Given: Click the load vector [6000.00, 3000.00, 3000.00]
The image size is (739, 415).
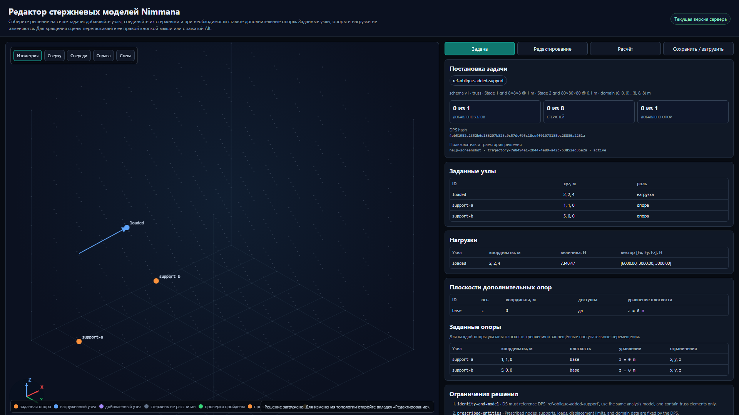Looking at the screenshot, I should click(x=645, y=263).
